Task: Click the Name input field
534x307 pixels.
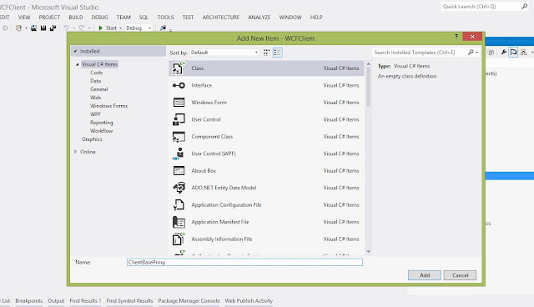Action: (244, 262)
